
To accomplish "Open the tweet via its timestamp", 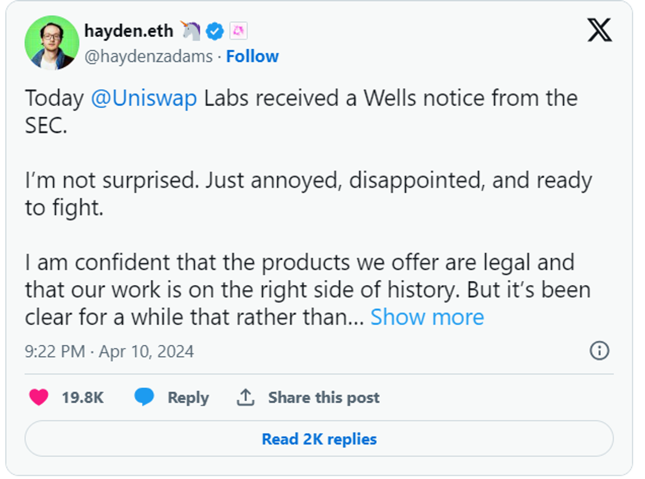I will pyautogui.click(x=110, y=350).
